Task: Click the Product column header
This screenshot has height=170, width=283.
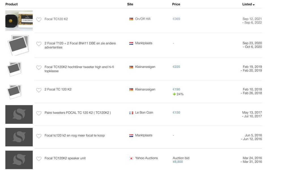Action: (x=12, y=4)
